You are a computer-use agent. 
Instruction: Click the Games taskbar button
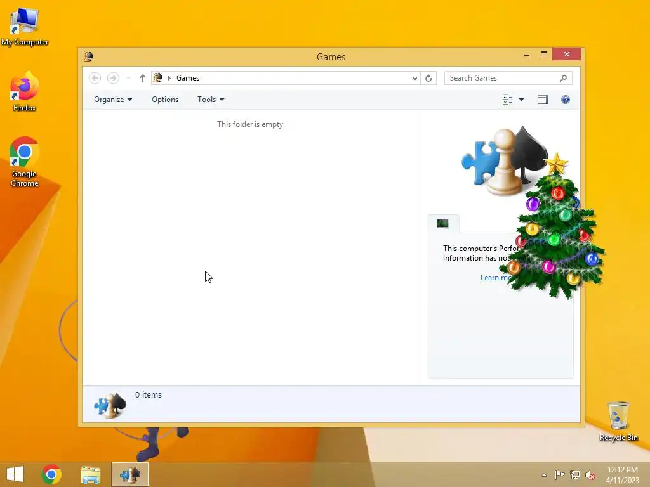(129, 474)
